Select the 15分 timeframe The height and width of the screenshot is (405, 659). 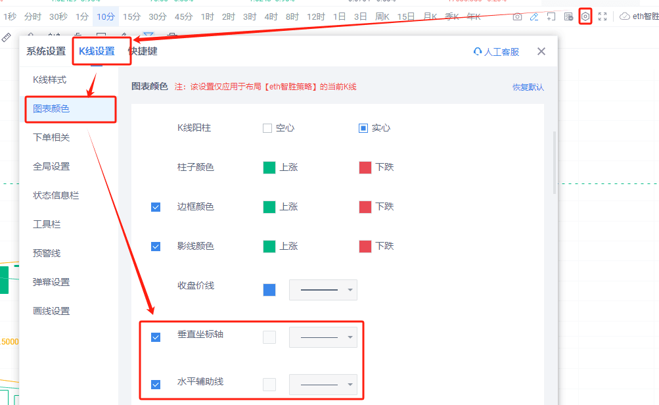pos(131,17)
